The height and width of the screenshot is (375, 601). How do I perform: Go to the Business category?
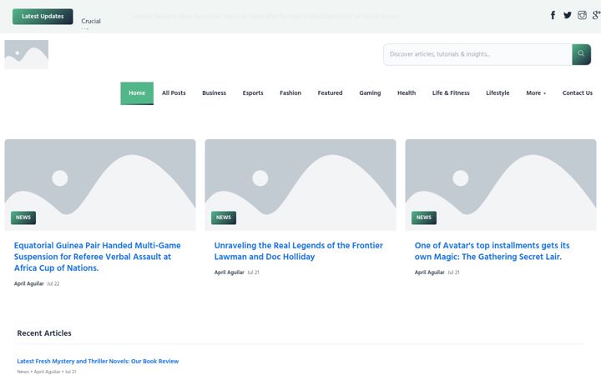click(214, 93)
